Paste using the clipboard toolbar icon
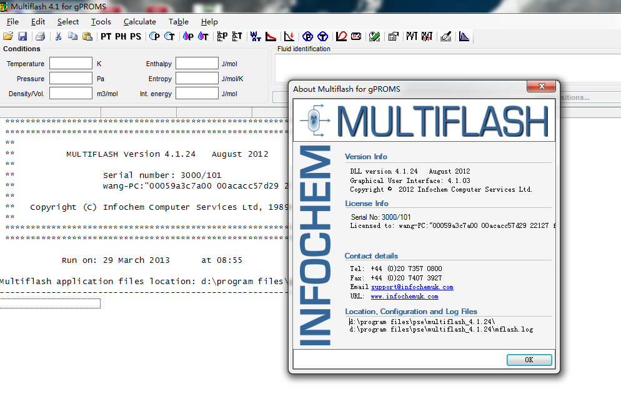Viewport: 621px width, 399px height. (87, 36)
